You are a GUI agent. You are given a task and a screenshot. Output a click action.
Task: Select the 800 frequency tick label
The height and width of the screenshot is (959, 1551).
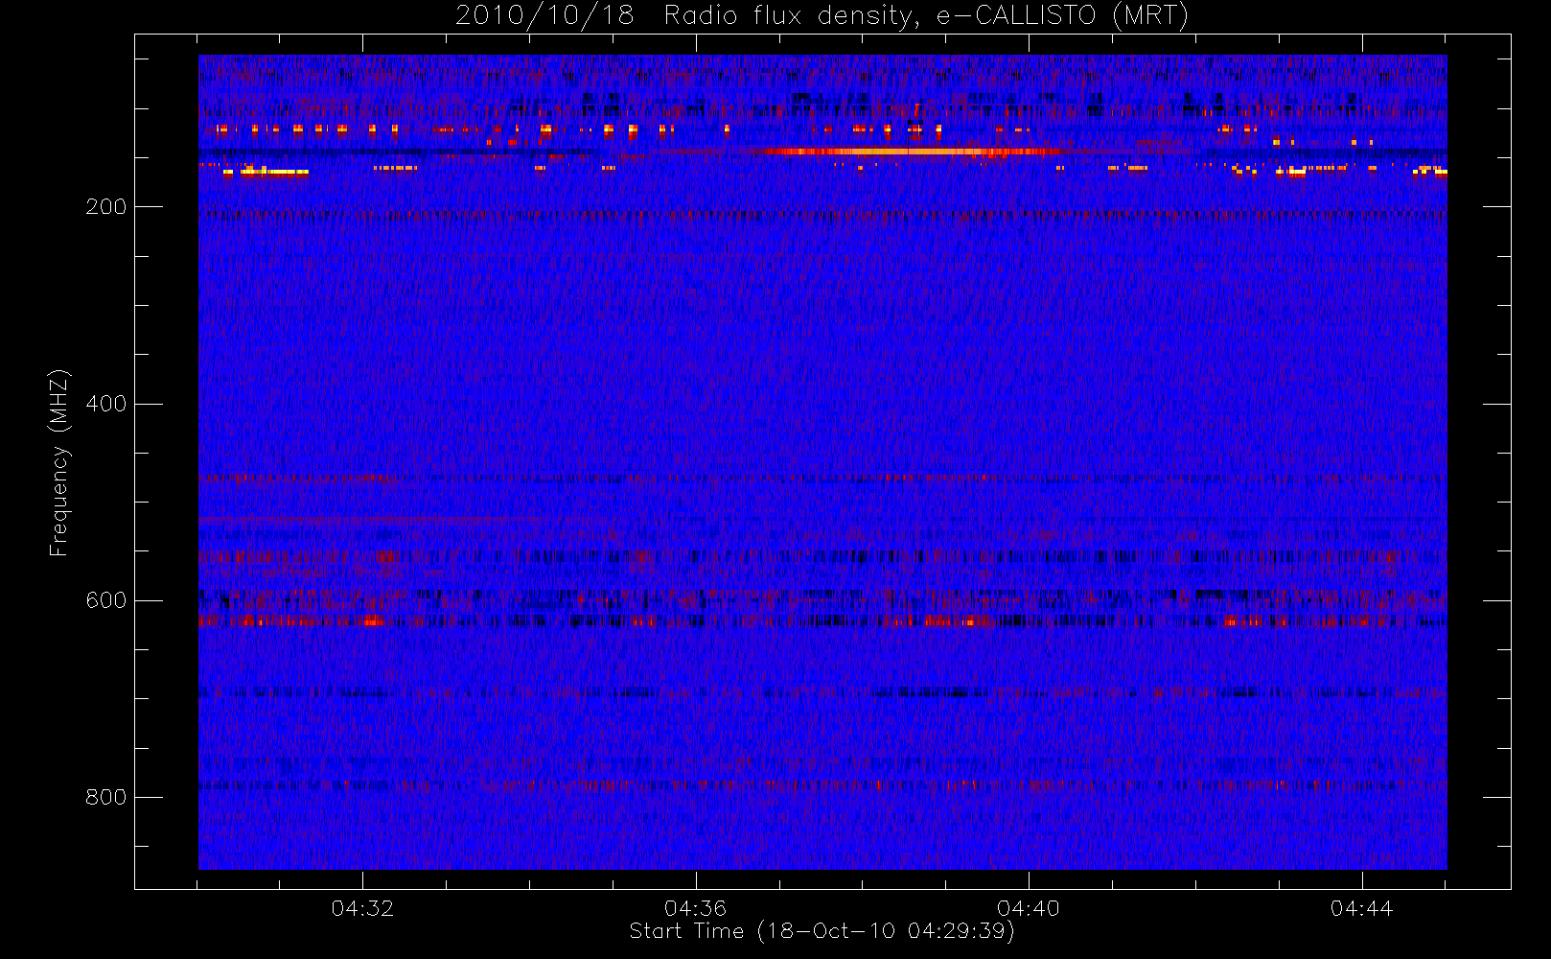point(105,797)
